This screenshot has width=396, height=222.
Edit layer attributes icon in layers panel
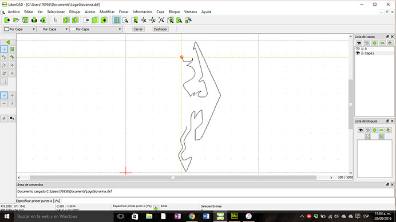pyautogui.click(x=390, y=43)
